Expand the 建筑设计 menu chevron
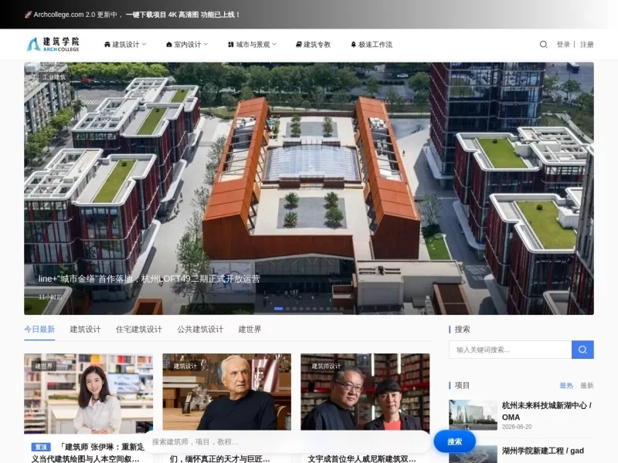 click(x=144, y=45)
